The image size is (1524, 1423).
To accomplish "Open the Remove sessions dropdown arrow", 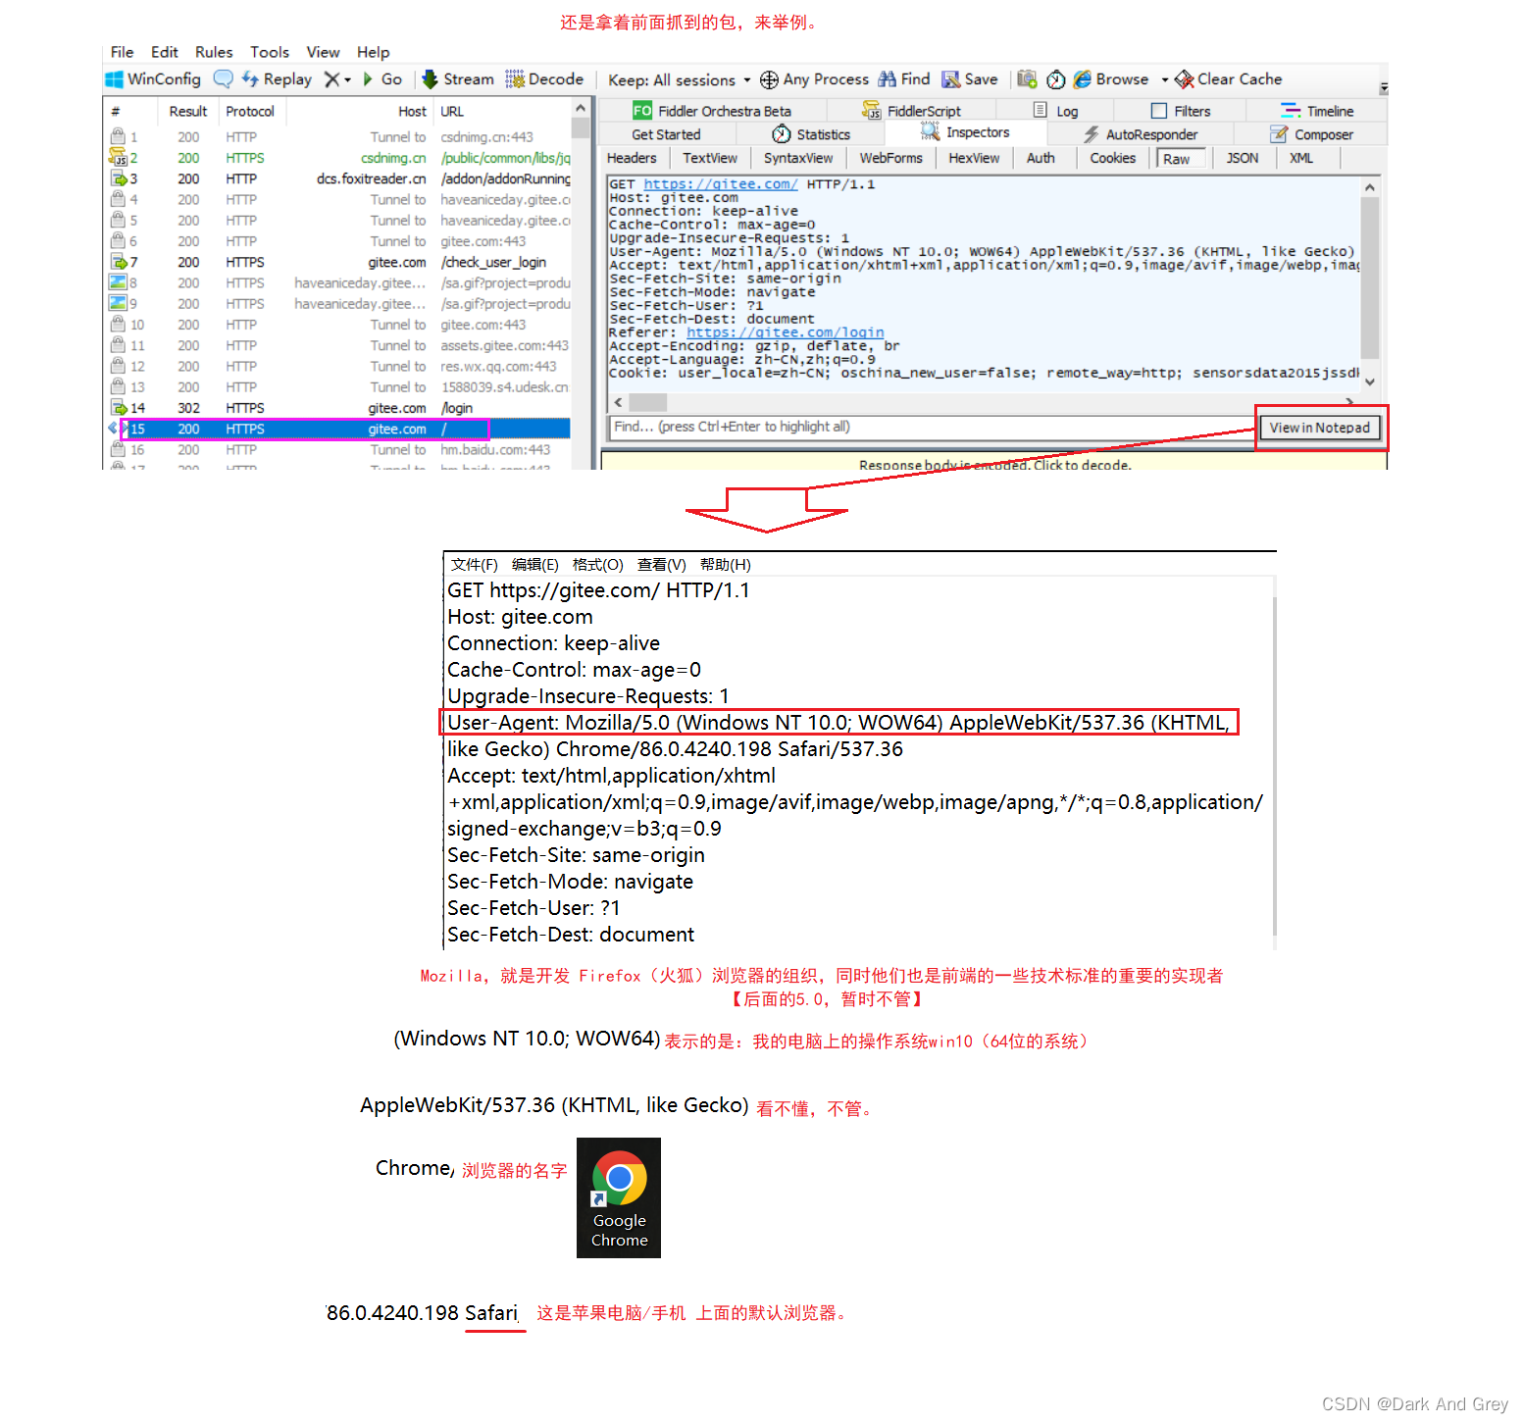I will [x=347, y=80].
